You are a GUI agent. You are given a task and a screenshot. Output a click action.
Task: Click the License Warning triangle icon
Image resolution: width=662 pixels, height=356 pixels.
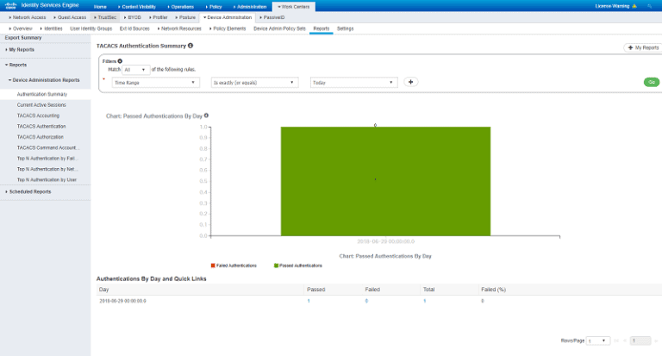tap(634, 6)
